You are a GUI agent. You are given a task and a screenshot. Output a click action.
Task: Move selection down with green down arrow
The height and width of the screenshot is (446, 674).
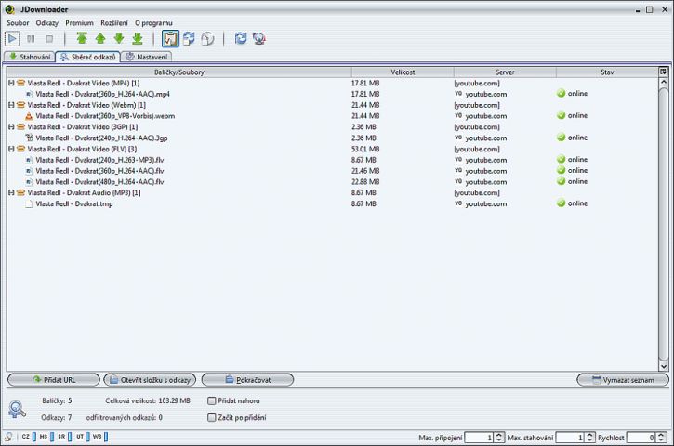coord(119,39)
